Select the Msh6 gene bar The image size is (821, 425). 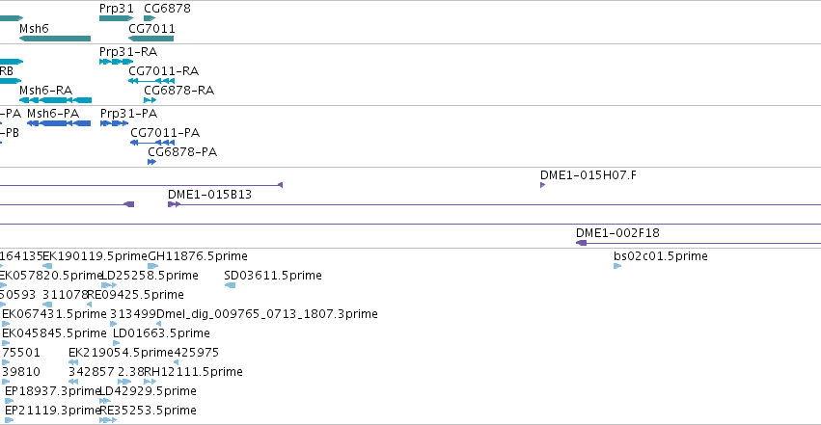(55, 39)
